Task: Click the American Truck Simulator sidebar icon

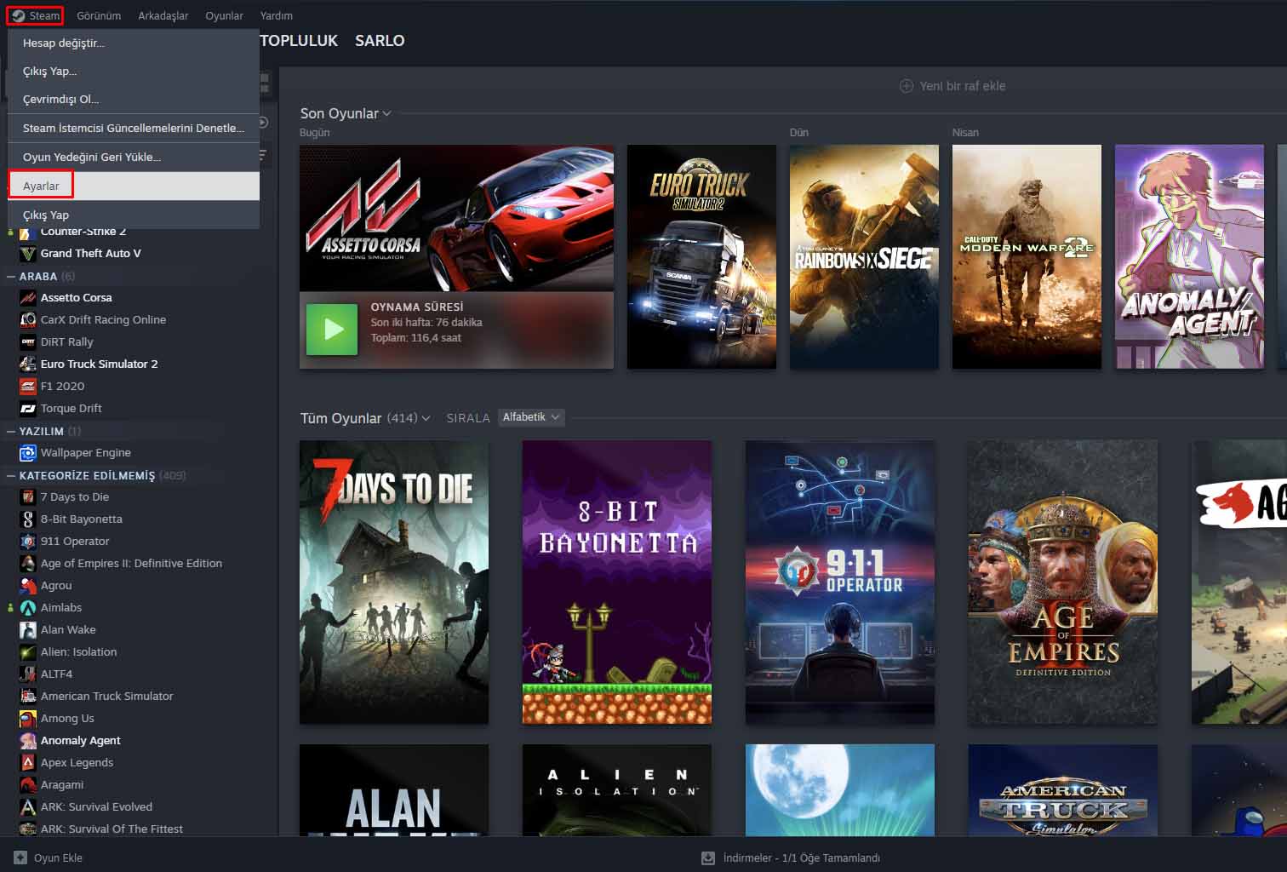Action: (x=27, y=696)
